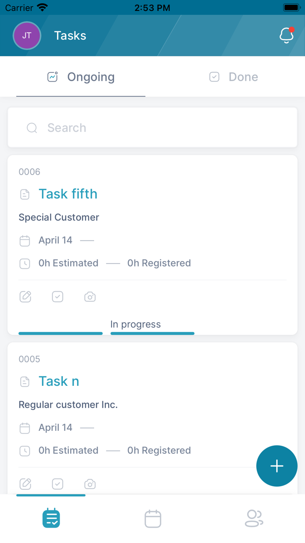The width and height of the screenshot is (305, 543).
Task: Tap the checkmark icon beside Done tab
Action: point(214,76)
